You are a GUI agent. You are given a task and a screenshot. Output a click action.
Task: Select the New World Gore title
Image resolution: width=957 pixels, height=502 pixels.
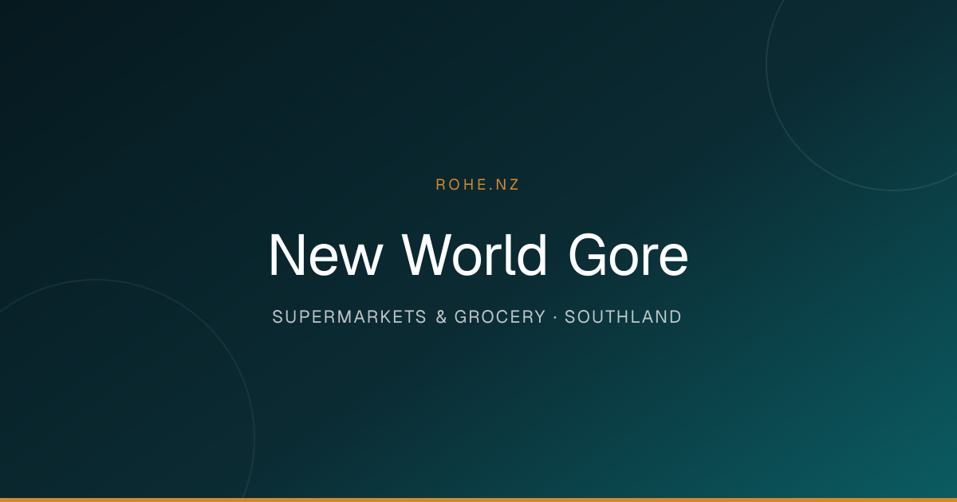(478, 256)
